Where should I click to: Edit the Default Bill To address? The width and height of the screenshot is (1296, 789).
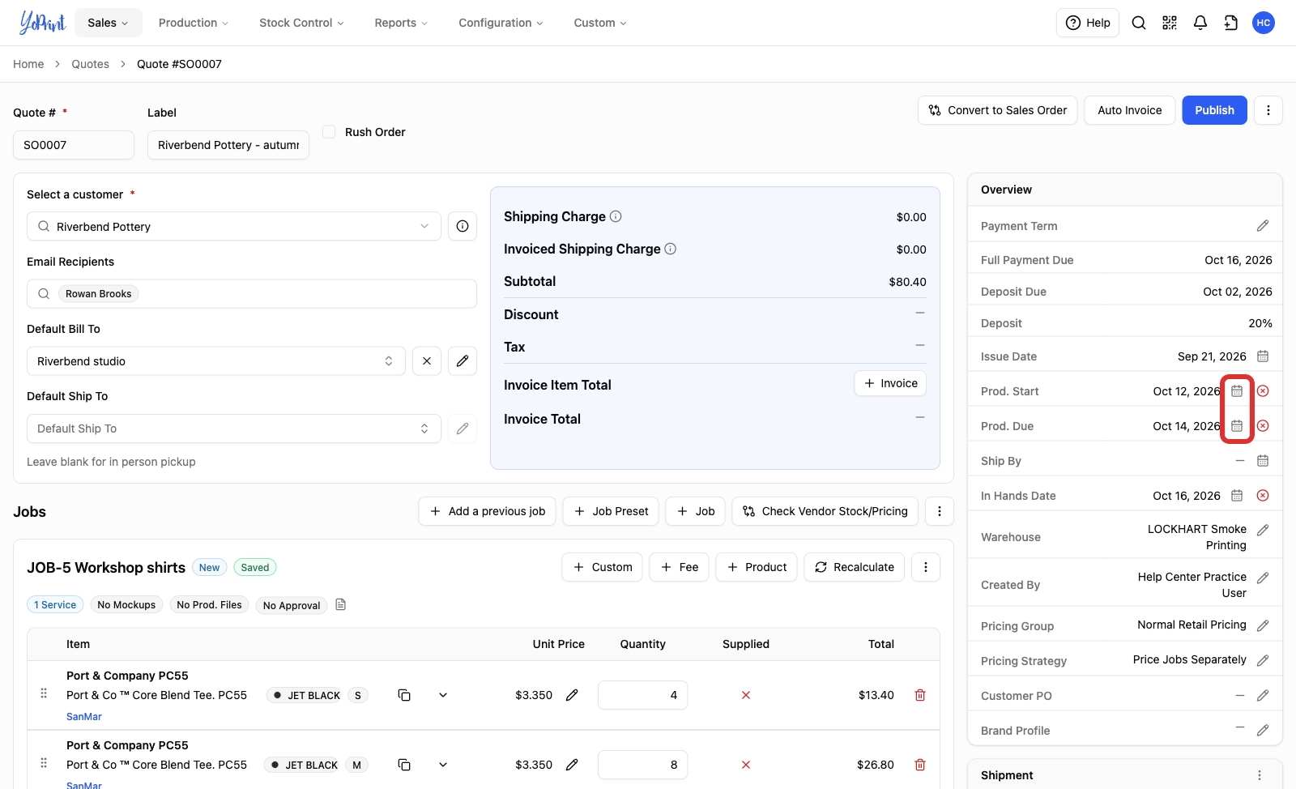coord(463,361)
